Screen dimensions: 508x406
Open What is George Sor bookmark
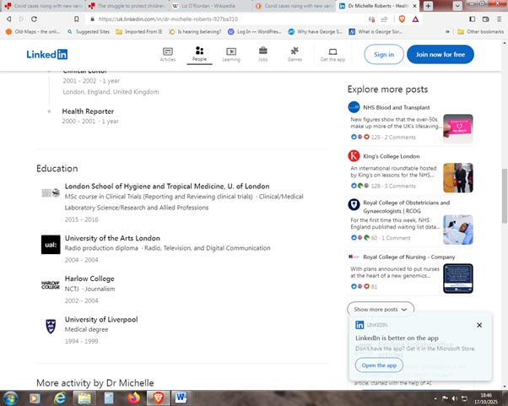[x=376, y=32]
